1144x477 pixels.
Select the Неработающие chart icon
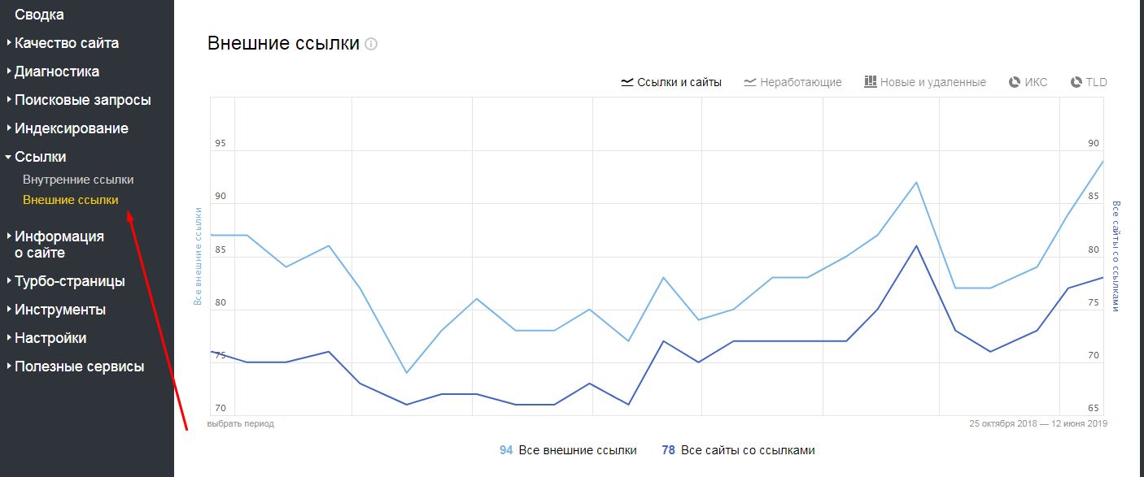pos(749,82)
